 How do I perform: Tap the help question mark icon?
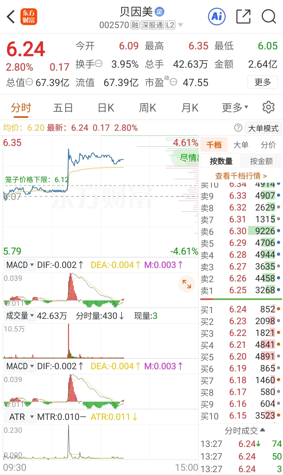(238, 128)
